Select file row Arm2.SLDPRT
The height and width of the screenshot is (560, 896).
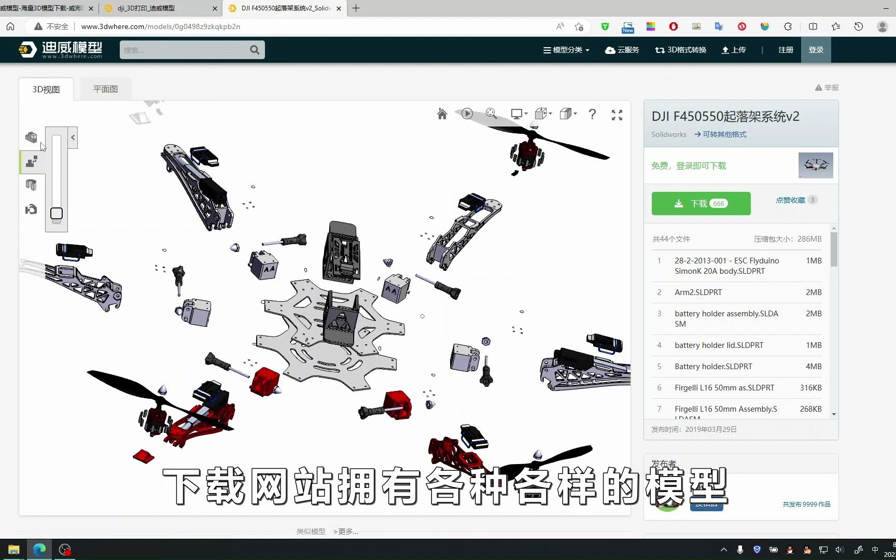point(737,292)
